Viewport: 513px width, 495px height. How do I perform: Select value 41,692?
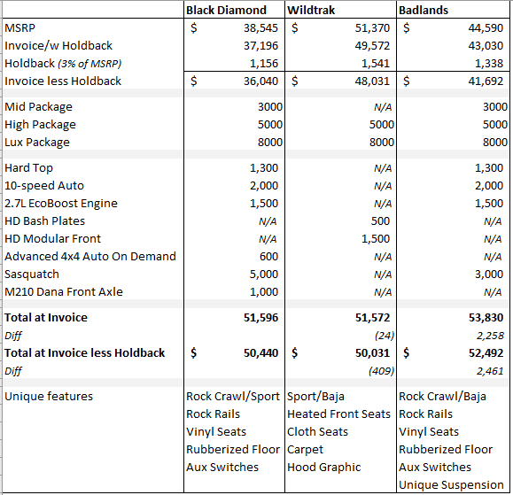point(486,81)
